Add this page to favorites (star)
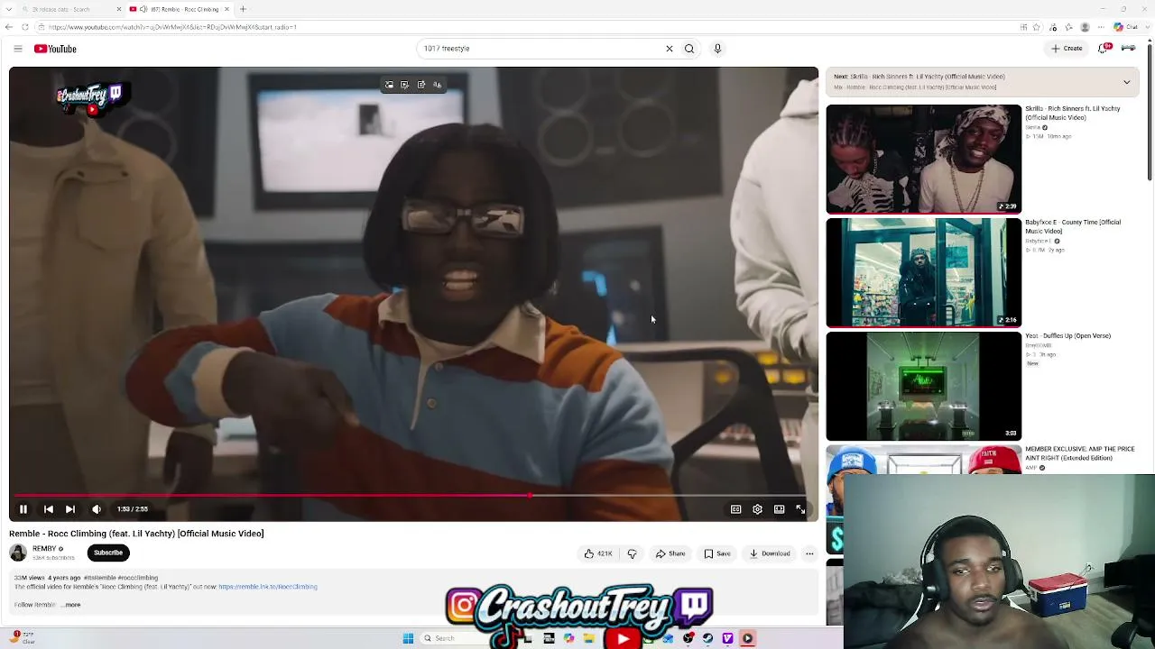This screenshot has width=1155, height=649. [1037, 27]
